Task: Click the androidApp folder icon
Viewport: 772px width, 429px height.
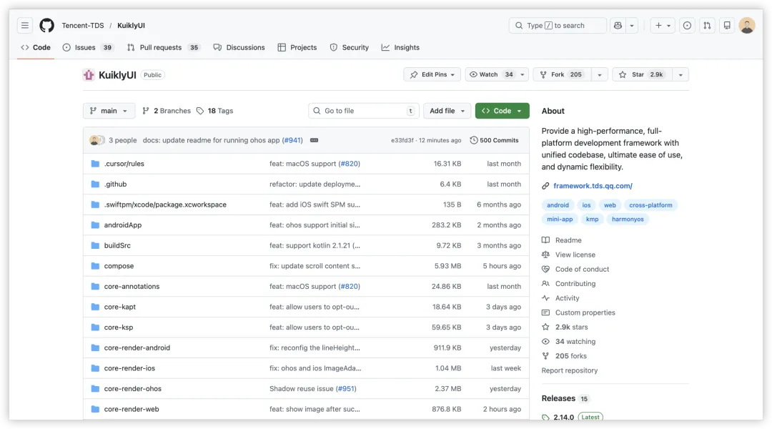Action: pos(95,225)
